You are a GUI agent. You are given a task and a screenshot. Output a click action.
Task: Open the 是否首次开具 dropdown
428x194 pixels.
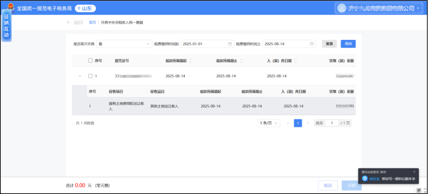(124, 44)
